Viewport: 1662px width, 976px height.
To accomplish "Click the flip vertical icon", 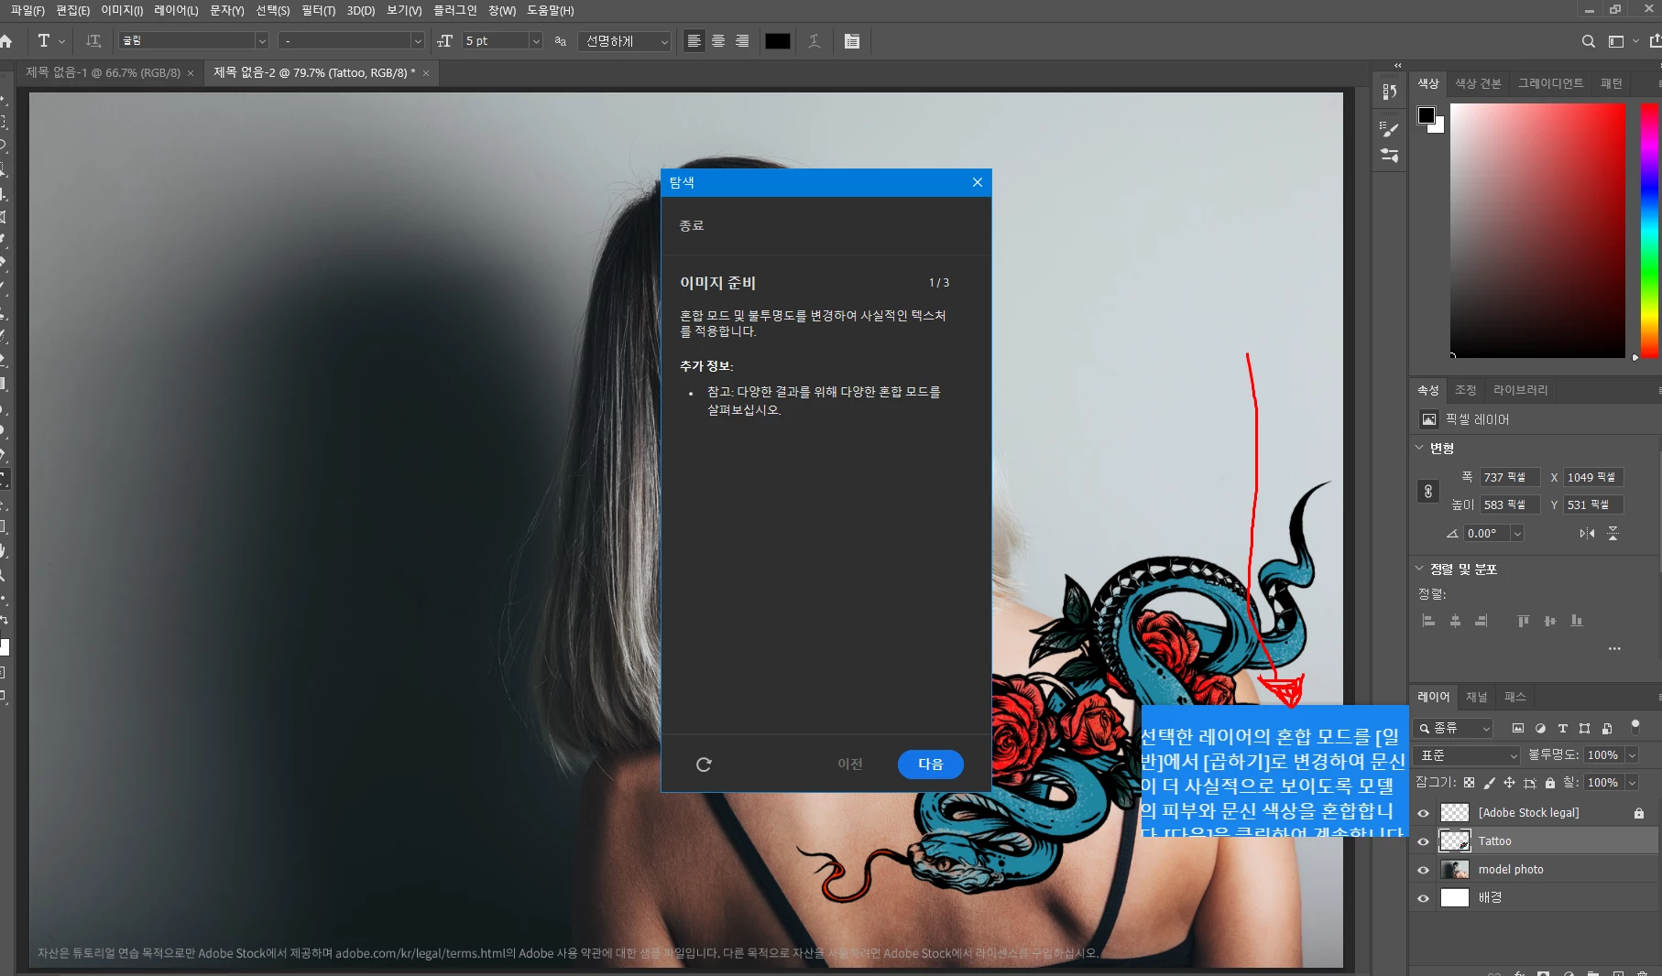I will (1613, 533).
